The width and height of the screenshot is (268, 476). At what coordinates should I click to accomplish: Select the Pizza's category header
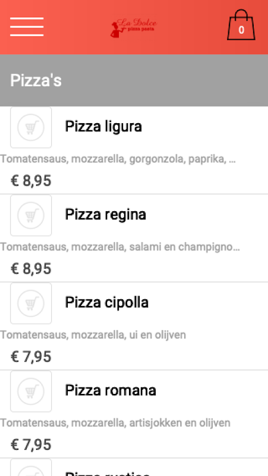tap(134, 80)
